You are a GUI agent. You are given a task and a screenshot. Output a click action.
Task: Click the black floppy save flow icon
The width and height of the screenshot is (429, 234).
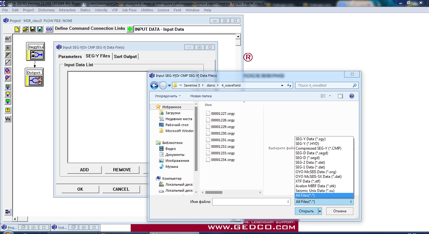pos(33,29)
